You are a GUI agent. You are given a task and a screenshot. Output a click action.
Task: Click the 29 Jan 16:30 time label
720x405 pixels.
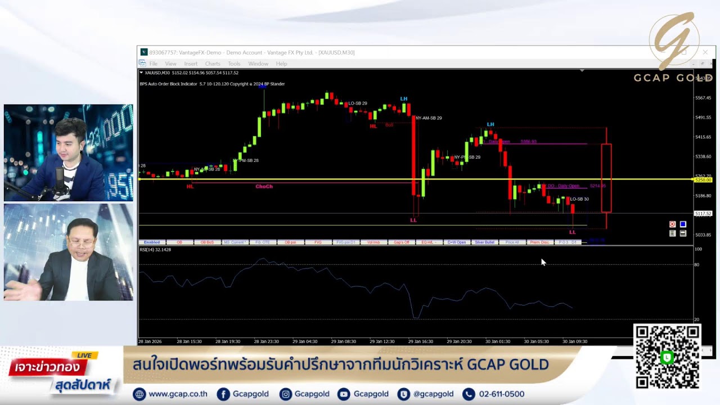(x=420, y=341)
